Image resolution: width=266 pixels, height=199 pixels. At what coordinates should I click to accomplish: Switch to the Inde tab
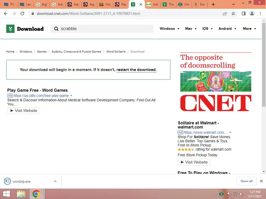coord(153,4)
